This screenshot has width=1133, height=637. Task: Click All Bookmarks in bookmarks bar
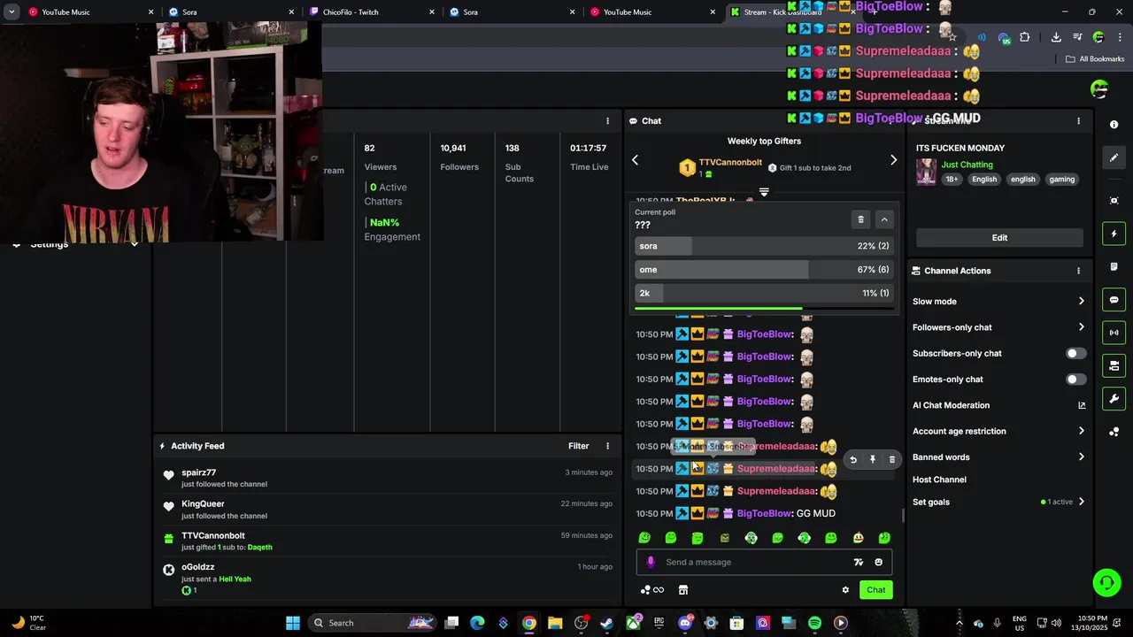[1095, 59]
